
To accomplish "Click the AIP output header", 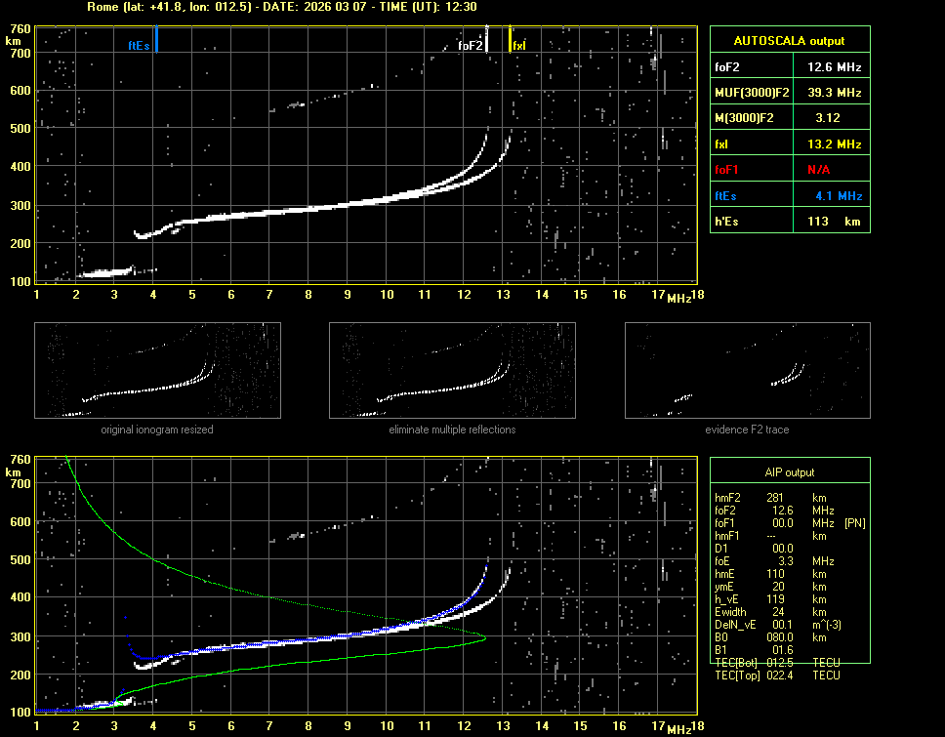I will (789, 471).
